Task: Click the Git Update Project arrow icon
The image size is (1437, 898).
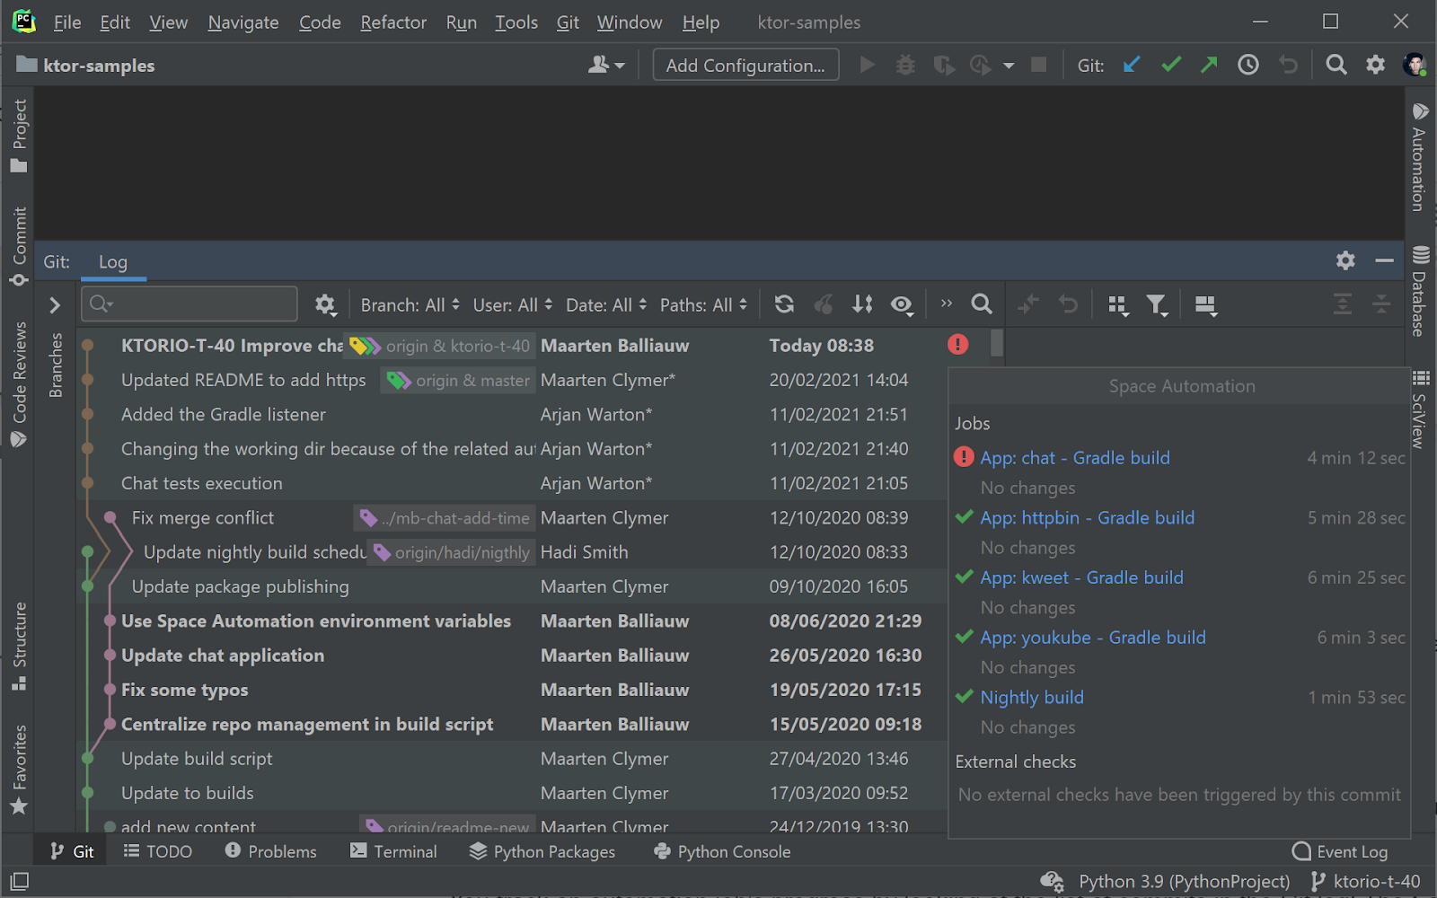Action: tap(1132, 65)
